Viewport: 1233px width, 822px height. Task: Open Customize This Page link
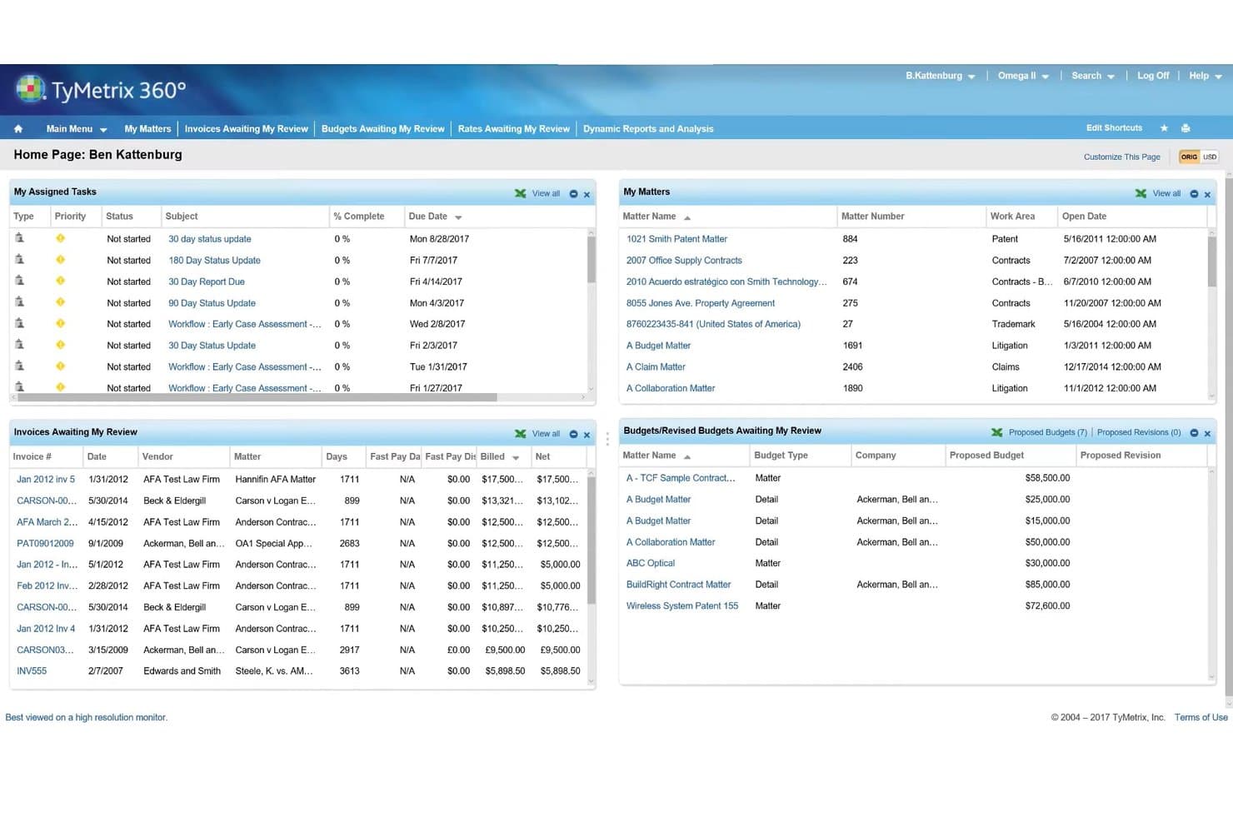pyautogui.click(x=1121, y=157)
